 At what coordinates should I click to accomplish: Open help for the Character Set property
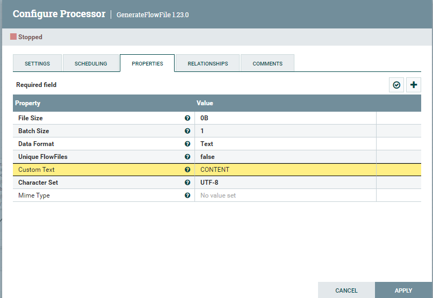point(187,183)
